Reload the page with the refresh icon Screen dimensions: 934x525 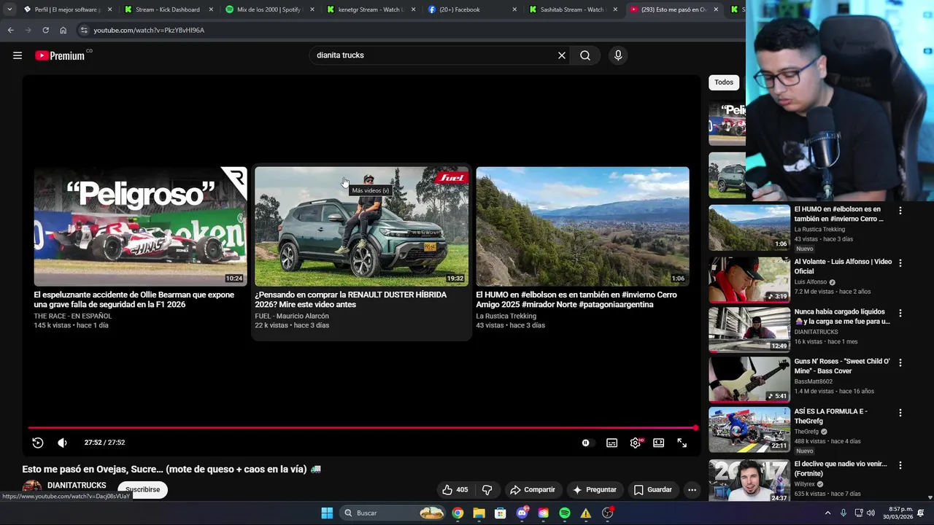(x=45, y=30)
